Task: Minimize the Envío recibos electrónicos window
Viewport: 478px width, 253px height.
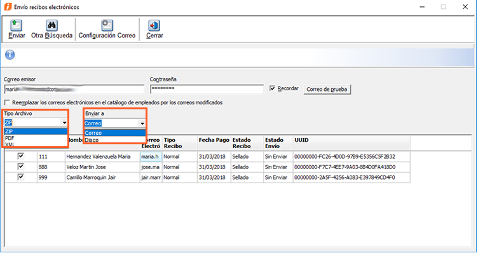Action: coord(422,7)
